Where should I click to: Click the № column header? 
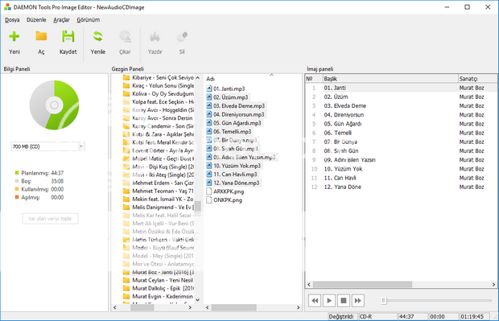click(x=314, y=79)
